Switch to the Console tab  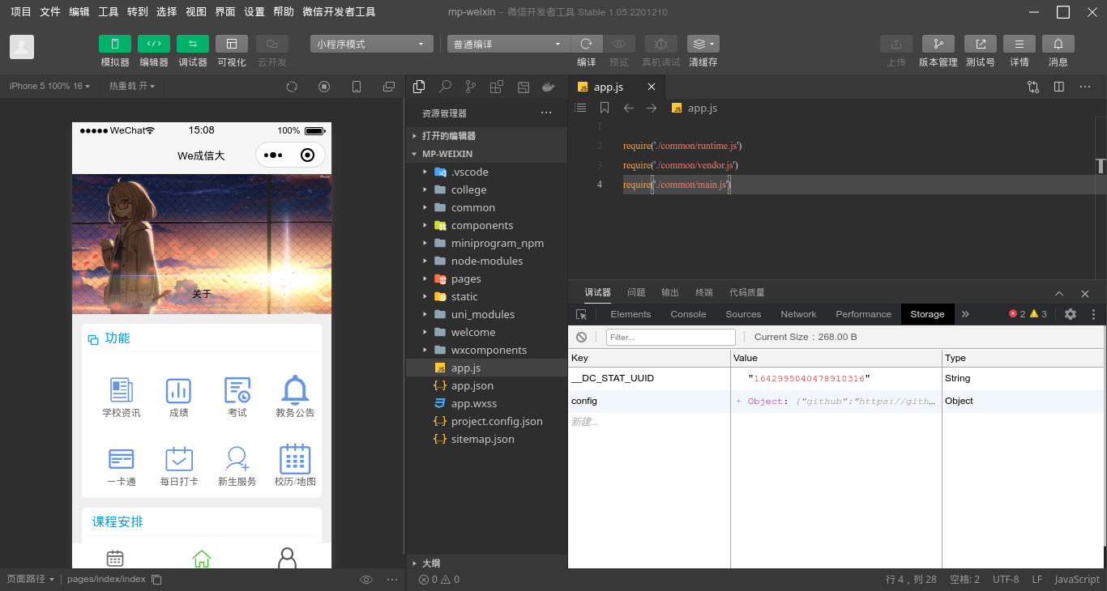(x=688, y=314)
